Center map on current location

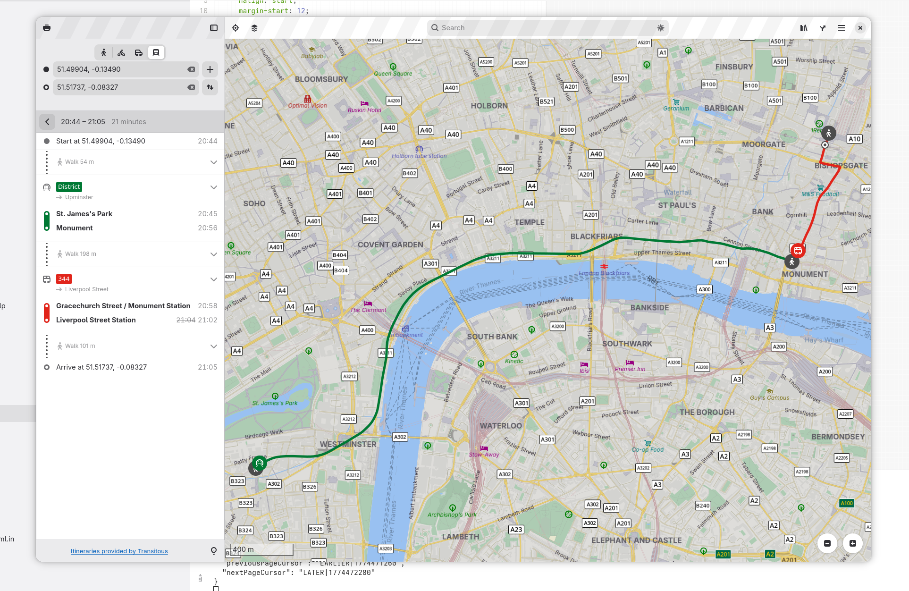point(236,28)
